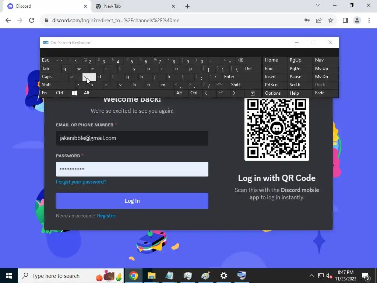Click the password input field
Viewport: 377px width, 283px height.
[132, 169]
